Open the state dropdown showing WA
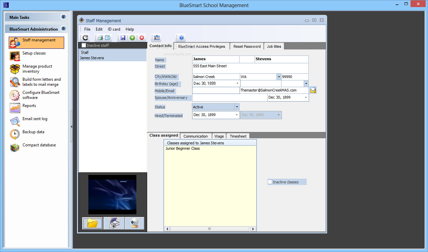Image resolution: width=428 pixels, height=252 pixels. coord(279,77)
